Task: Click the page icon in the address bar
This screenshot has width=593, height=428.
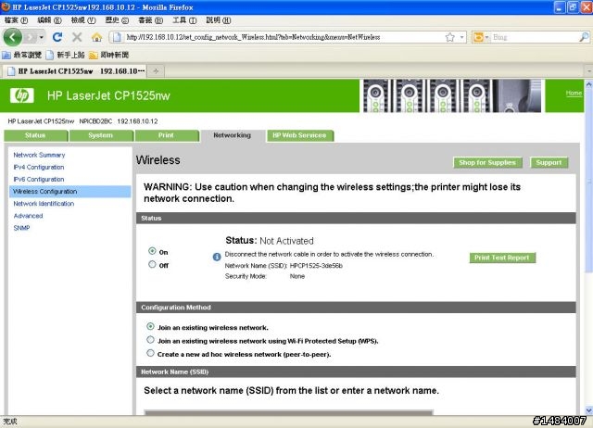Action: point(118,37)
